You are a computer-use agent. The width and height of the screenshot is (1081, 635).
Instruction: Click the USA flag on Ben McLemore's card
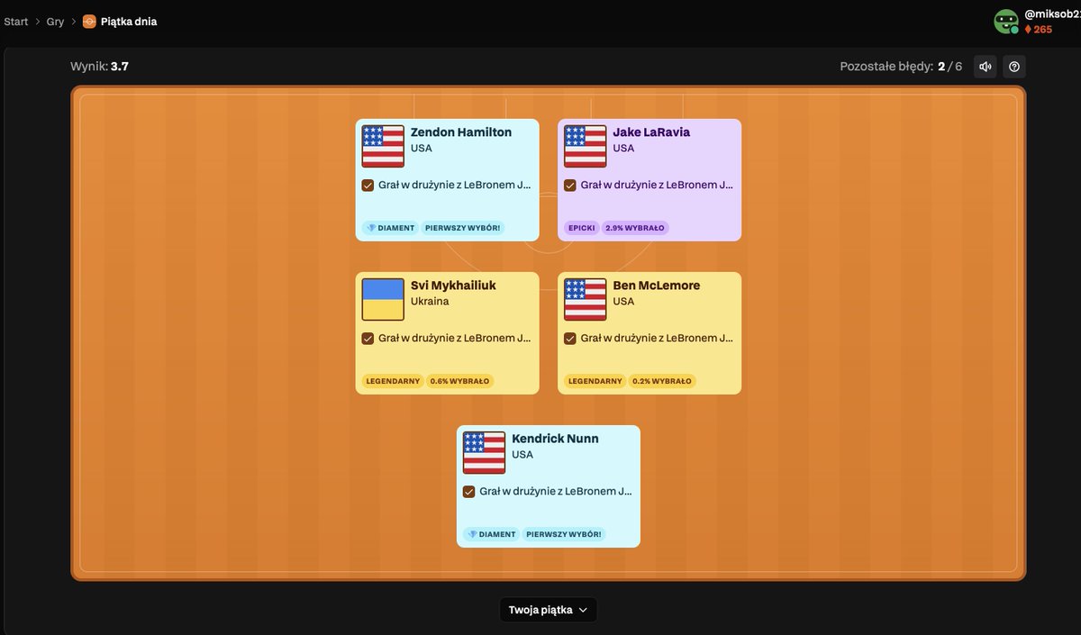(586, 299)
